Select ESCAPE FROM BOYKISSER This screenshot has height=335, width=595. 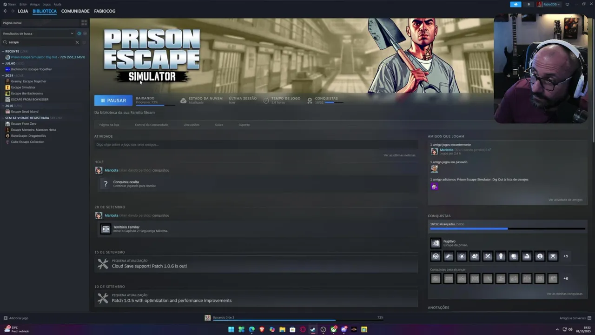coord(30,100)
